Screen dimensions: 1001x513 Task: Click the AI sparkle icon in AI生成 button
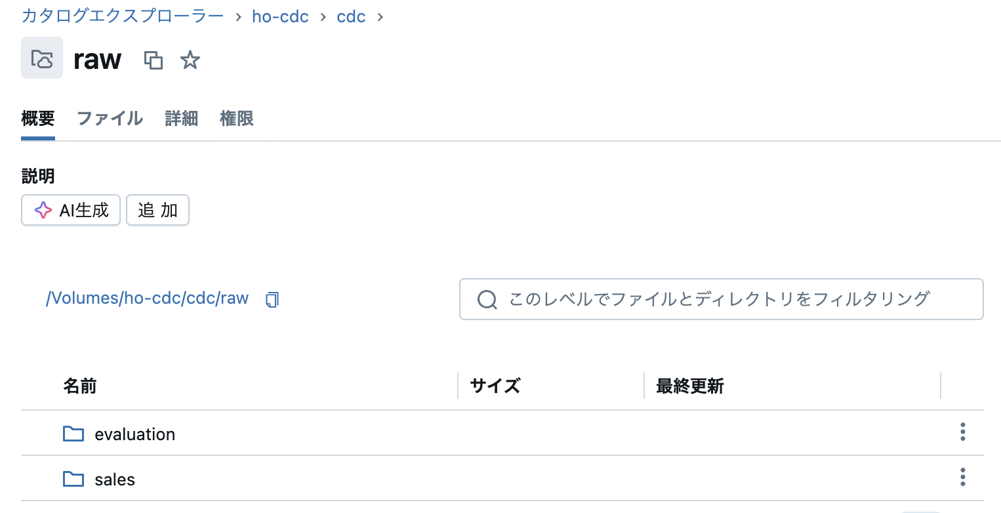tap(43, 210)
